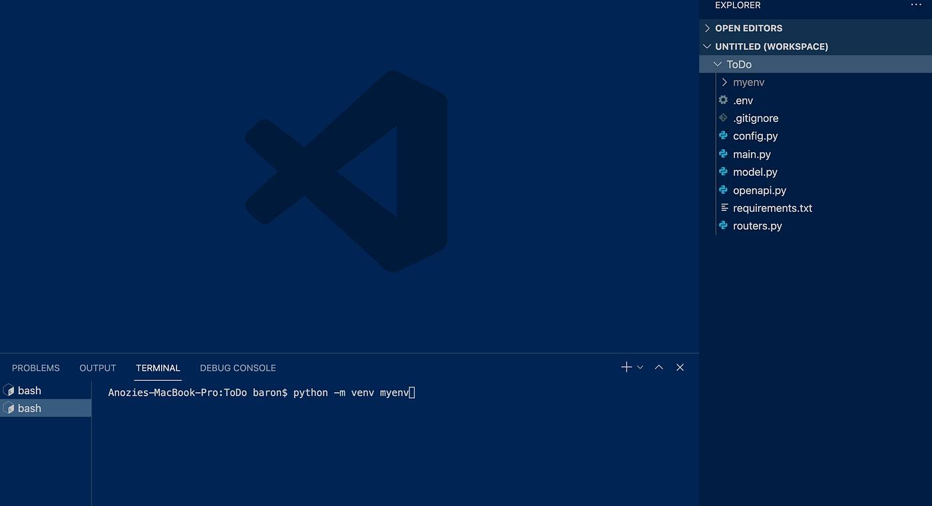Image resolution: width=932 pixels, height=506 pixels.
Task: Open the requirements.txt file name
Action: click(x=772, y=208)
